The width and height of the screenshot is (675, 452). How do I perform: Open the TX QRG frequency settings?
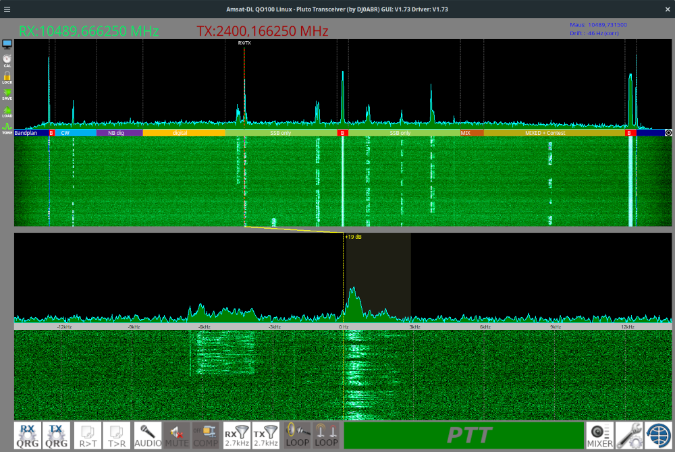pyautogui.click(x=56, y=435)
